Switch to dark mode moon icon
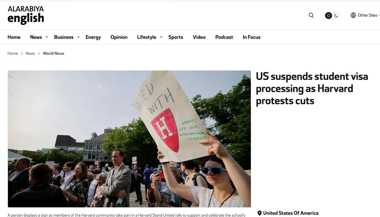380x217 pixels. (x=336, y=16)
